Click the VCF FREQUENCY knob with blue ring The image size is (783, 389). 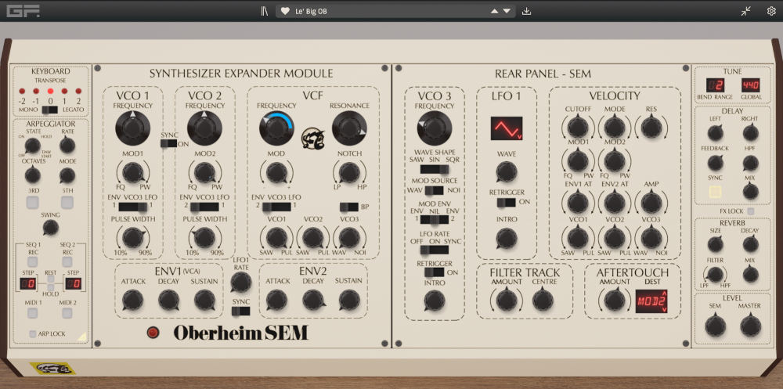(x=276, y=128)
